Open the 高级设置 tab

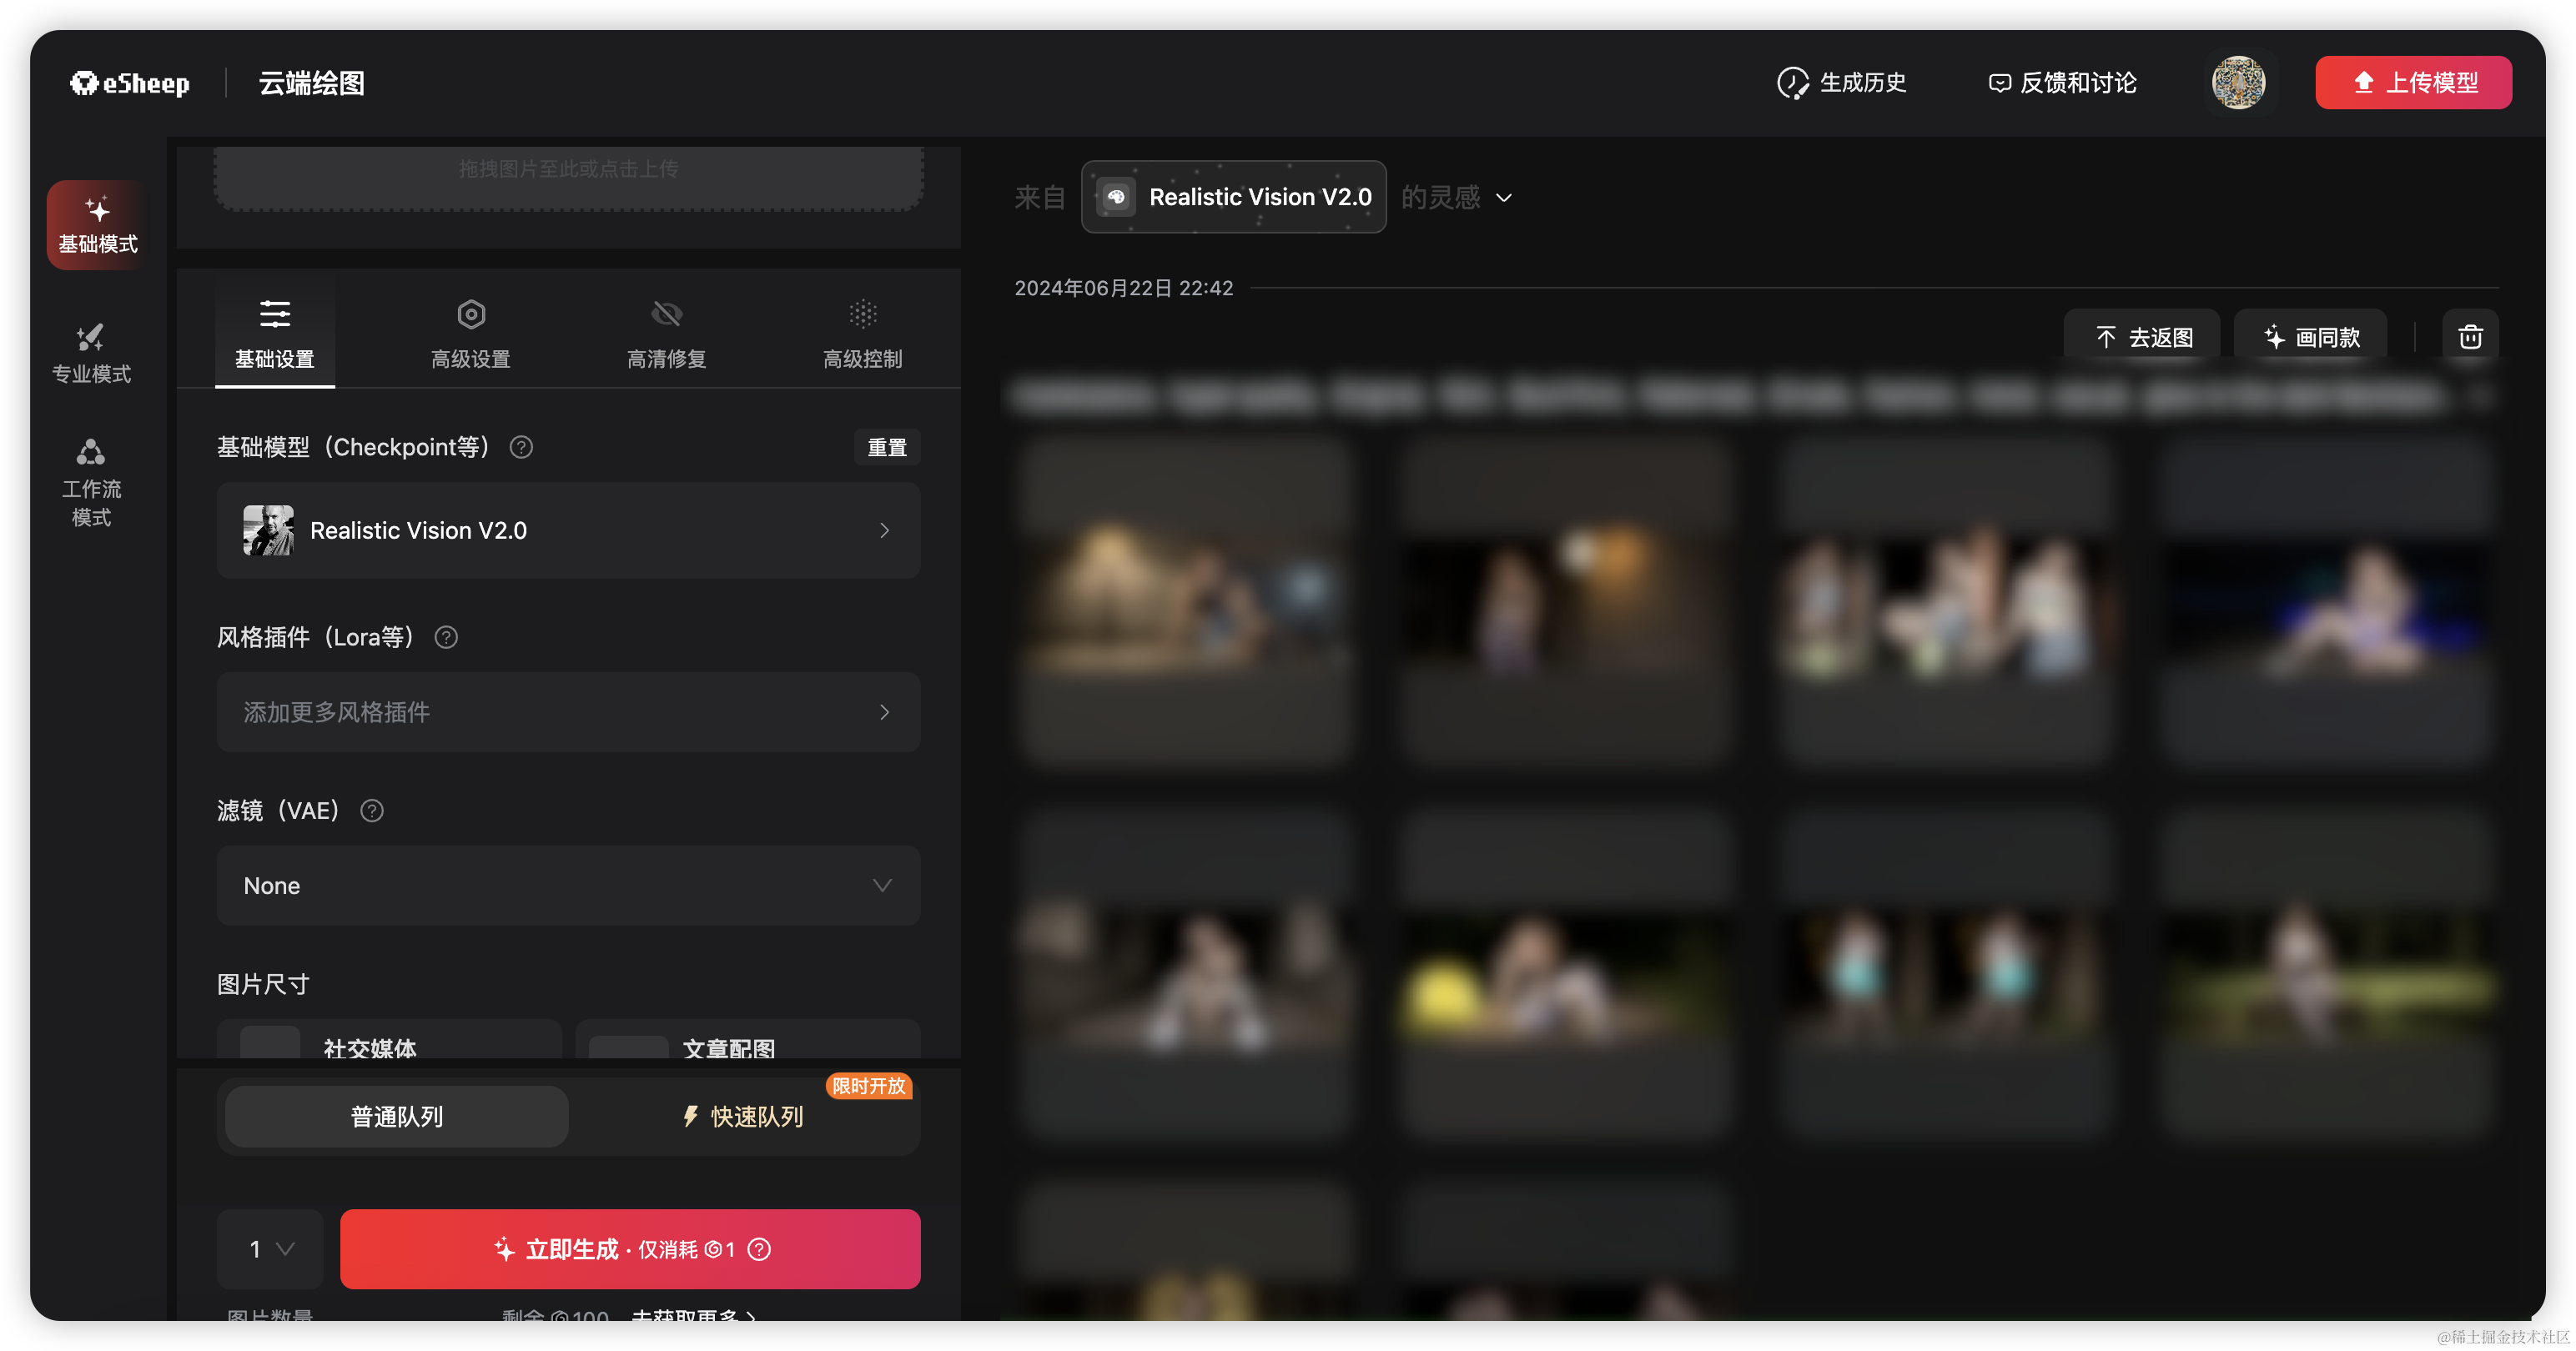471,335
